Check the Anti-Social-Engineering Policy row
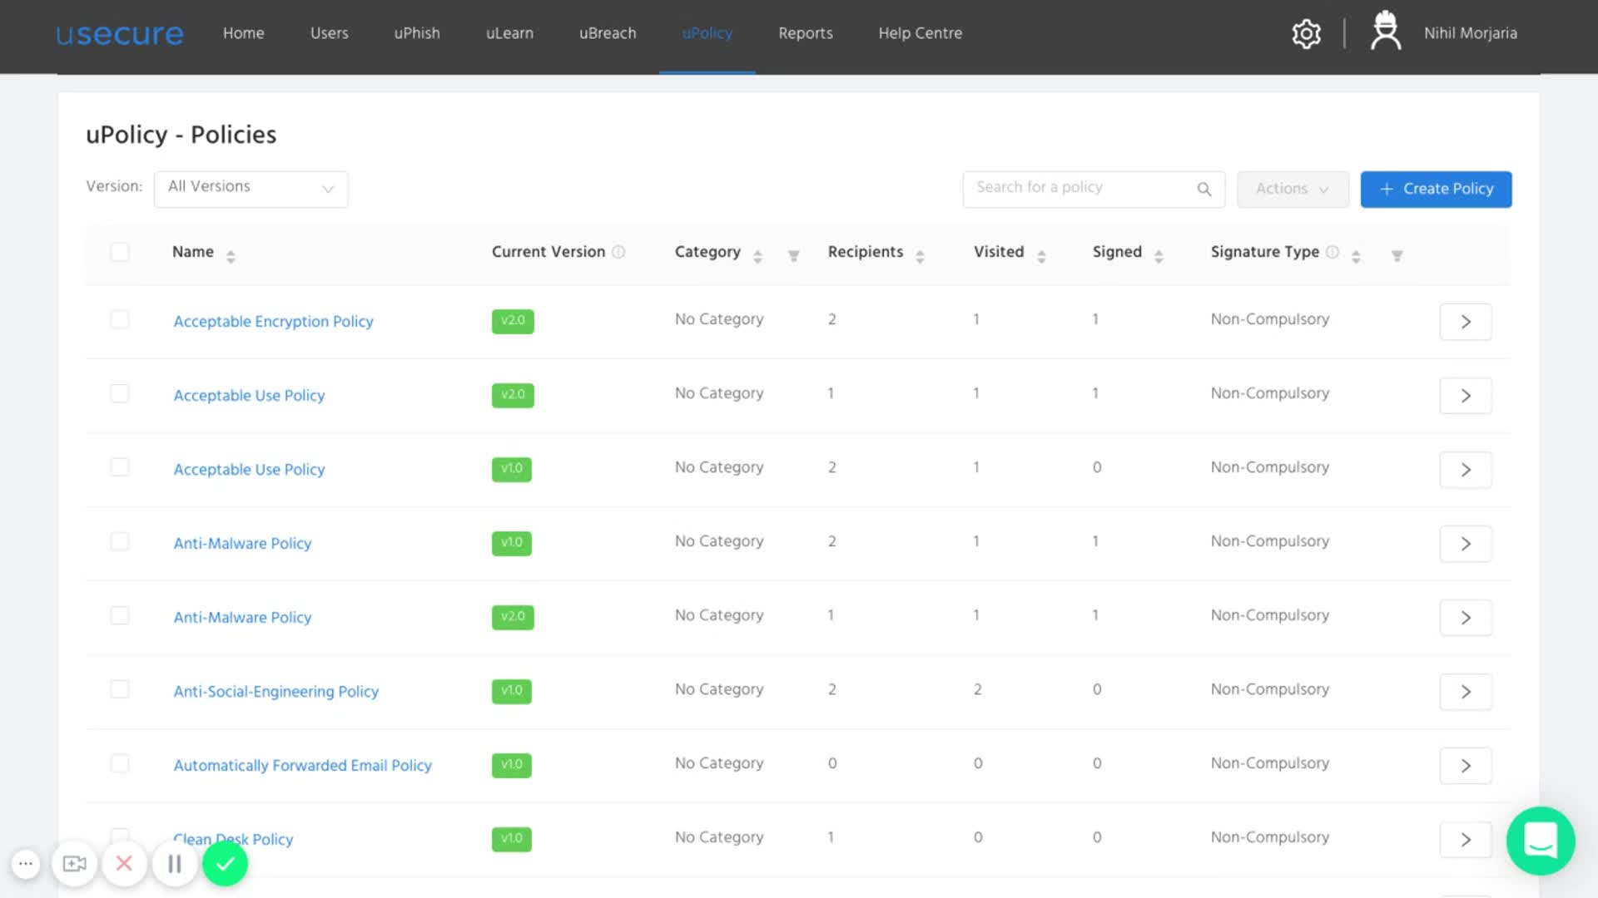Screen dimensions: 1598x898 [120, 689]
